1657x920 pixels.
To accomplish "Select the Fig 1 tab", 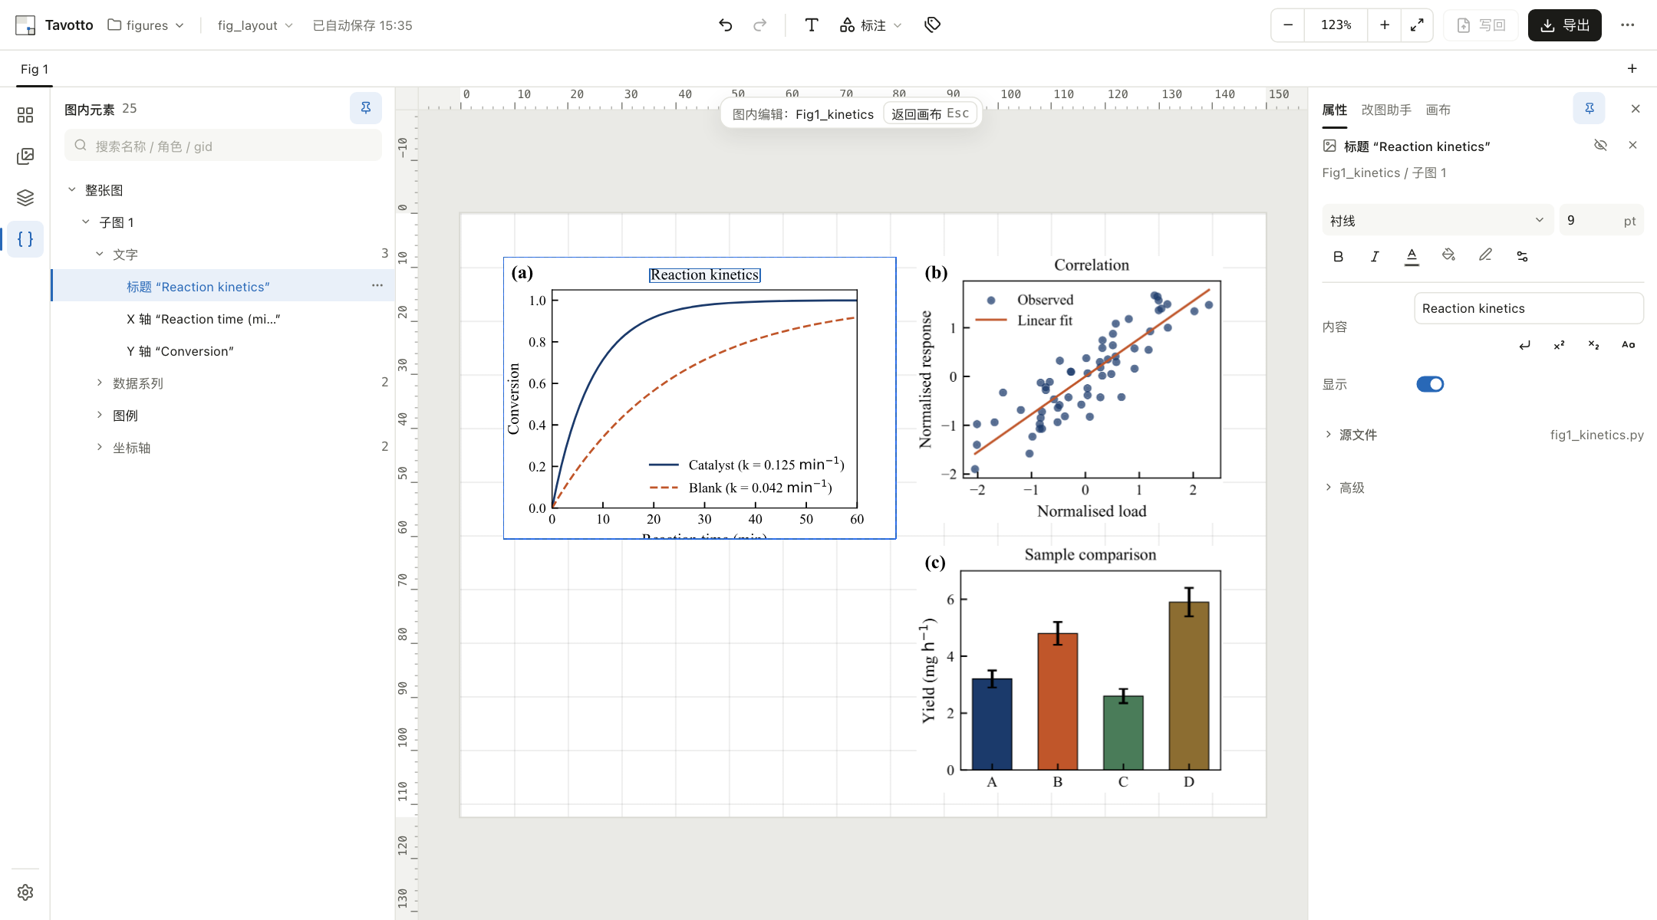I will pyautogui.click(x=35, y=69).
